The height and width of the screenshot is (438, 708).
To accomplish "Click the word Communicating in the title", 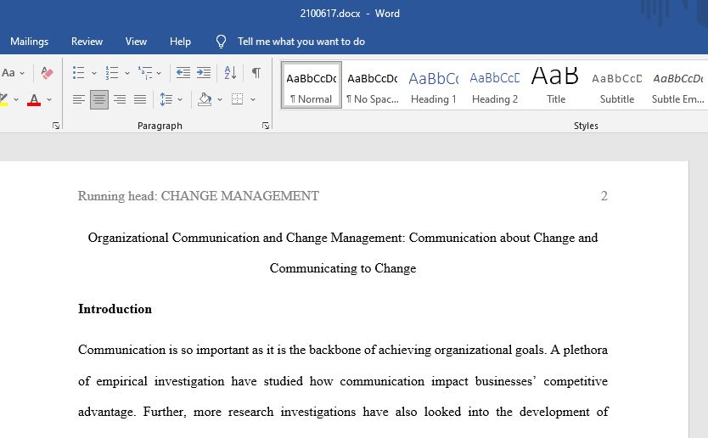I will click(313, 268).
